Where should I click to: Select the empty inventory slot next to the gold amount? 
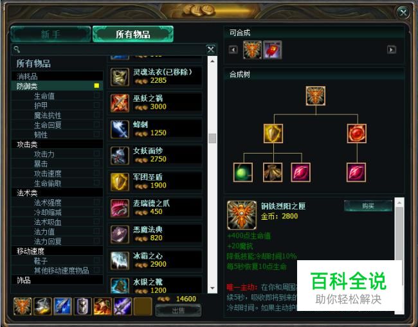coord(143,306)
